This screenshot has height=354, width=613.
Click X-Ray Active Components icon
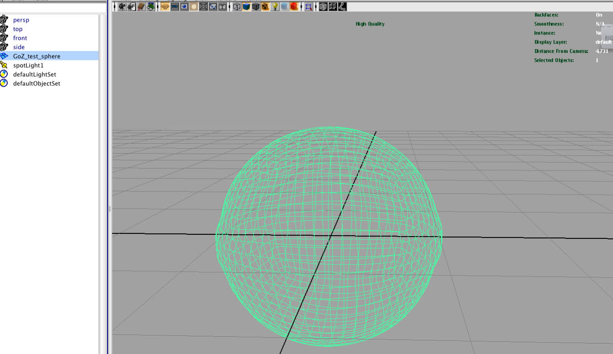pyautogui.click(x=333, y=7)
